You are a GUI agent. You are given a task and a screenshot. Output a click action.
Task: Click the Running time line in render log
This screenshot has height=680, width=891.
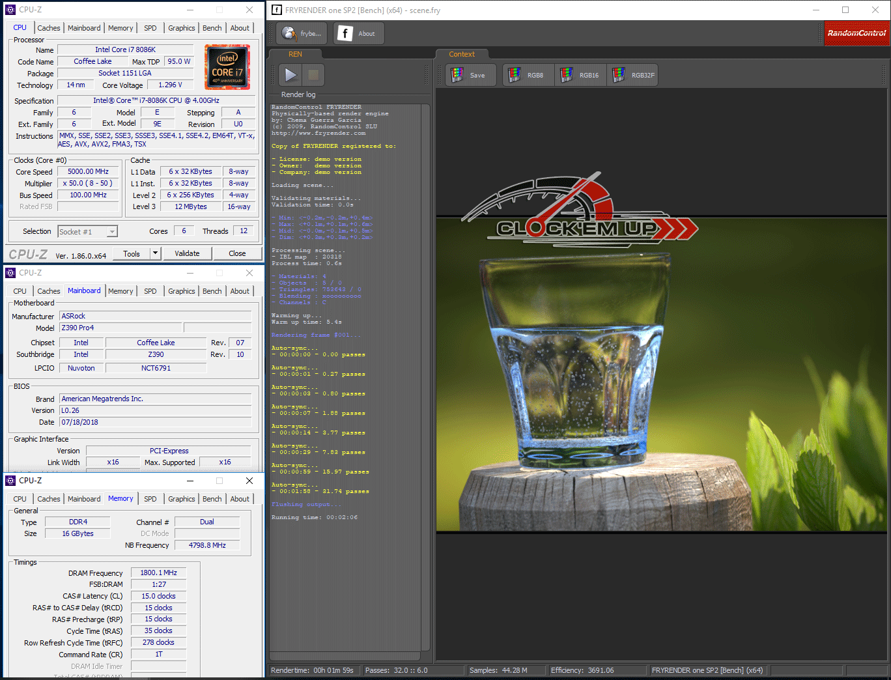[315, 517]
